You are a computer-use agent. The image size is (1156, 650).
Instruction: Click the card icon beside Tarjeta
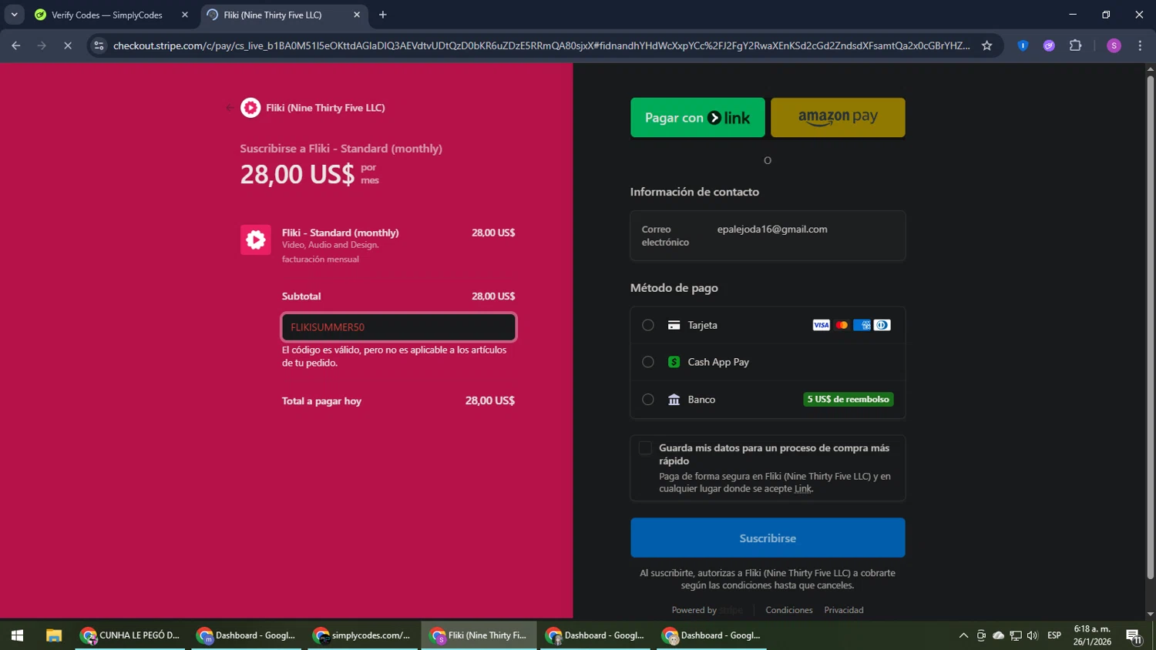674,325
